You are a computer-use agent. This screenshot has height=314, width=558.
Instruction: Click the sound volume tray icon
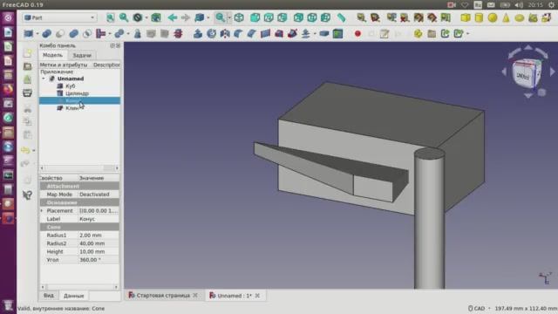pos(519,5)
